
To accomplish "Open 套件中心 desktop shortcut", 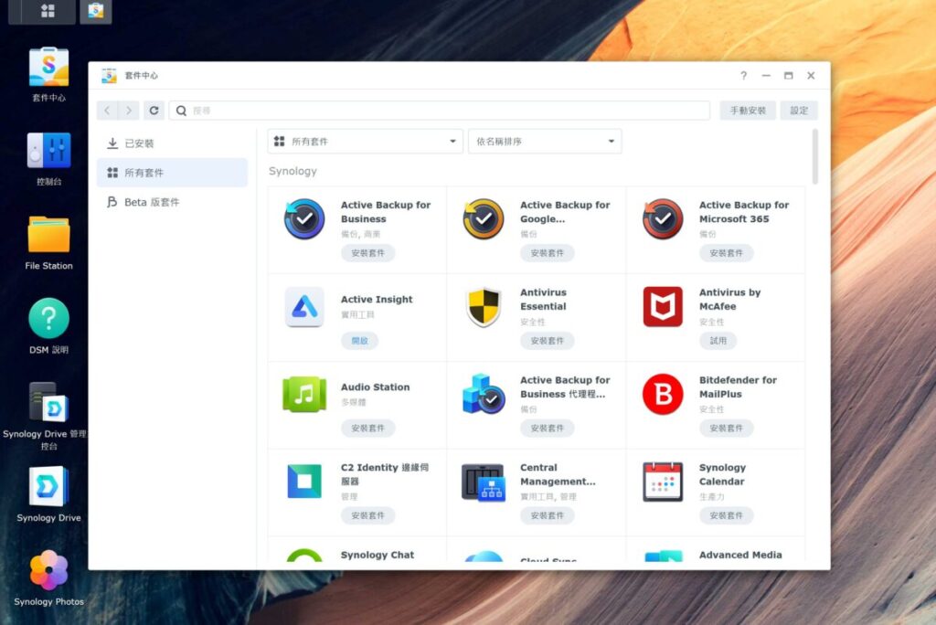I will 49,73.
